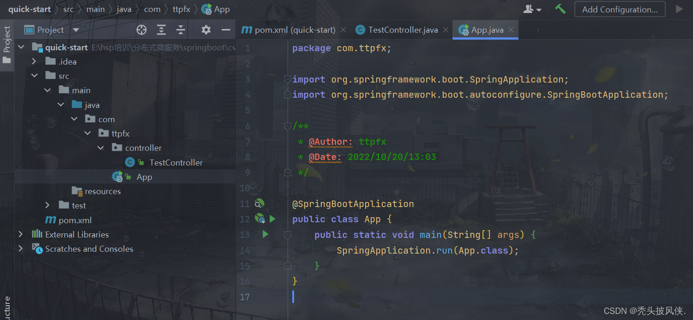This screenshot has width=693, height=320.
Task: Click main in breadcrumb bar
Action: click(96, 9)
